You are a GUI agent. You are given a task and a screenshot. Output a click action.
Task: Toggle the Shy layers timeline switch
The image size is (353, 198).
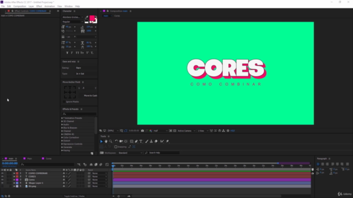point(91,164)
